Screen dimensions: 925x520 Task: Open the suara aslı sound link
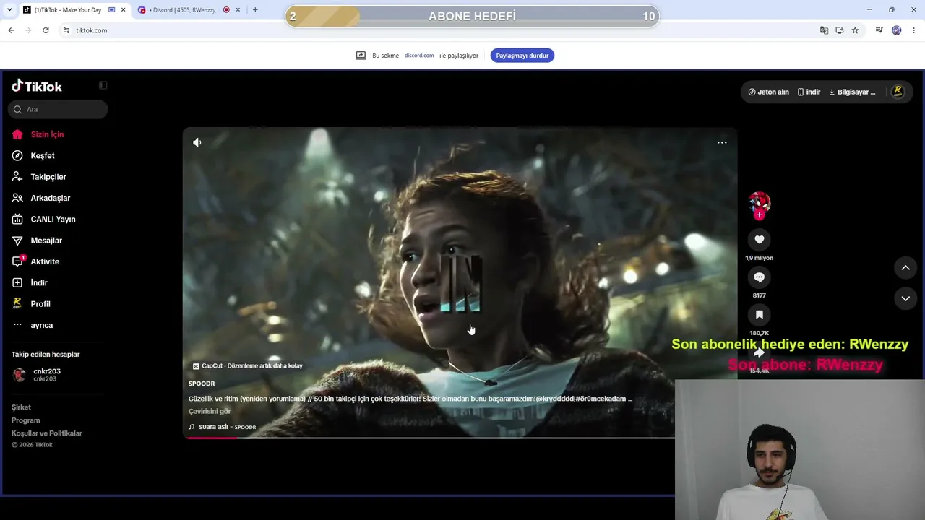pyautogui.click(x=223, y=427)
